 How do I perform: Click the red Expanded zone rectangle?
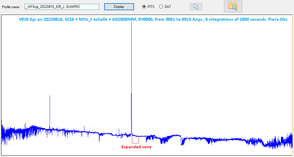135,140
